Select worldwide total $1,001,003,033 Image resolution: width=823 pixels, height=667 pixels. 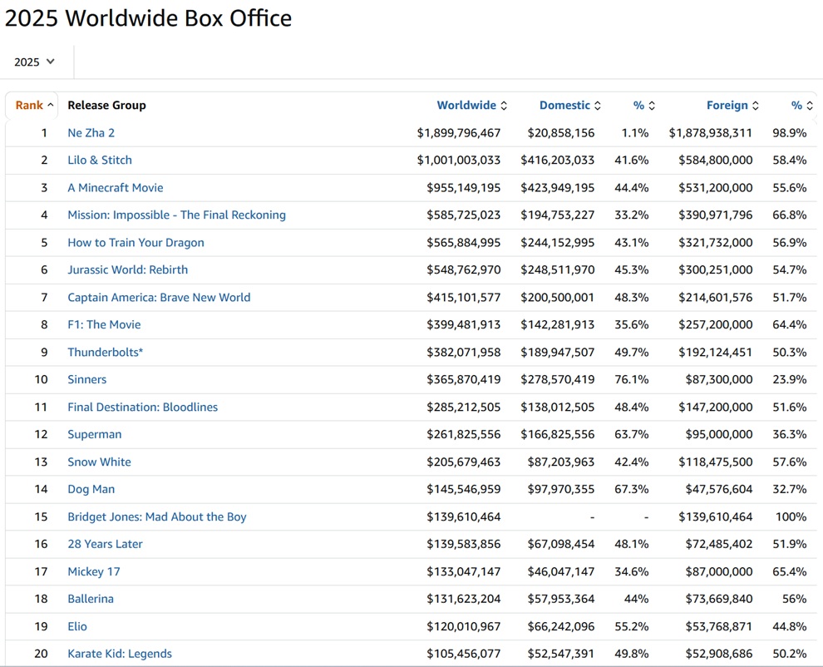click(459, 161)
